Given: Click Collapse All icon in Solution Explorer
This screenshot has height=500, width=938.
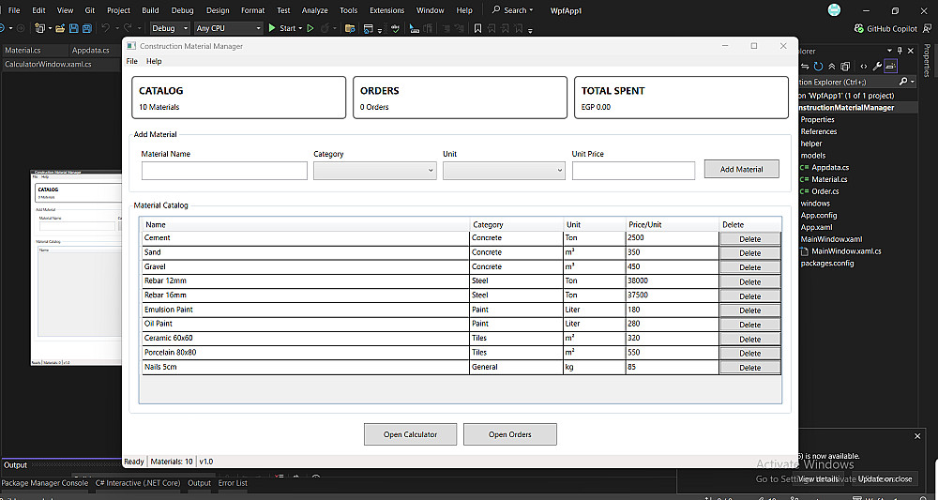Looking at the screenshot, I should [832, 67].
